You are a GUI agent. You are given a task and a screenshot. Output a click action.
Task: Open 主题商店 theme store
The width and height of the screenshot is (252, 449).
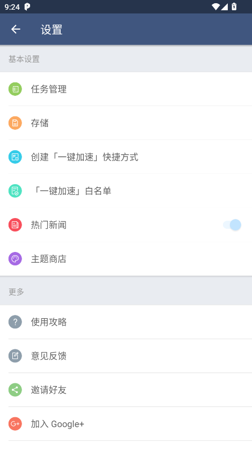click(126, 259)
